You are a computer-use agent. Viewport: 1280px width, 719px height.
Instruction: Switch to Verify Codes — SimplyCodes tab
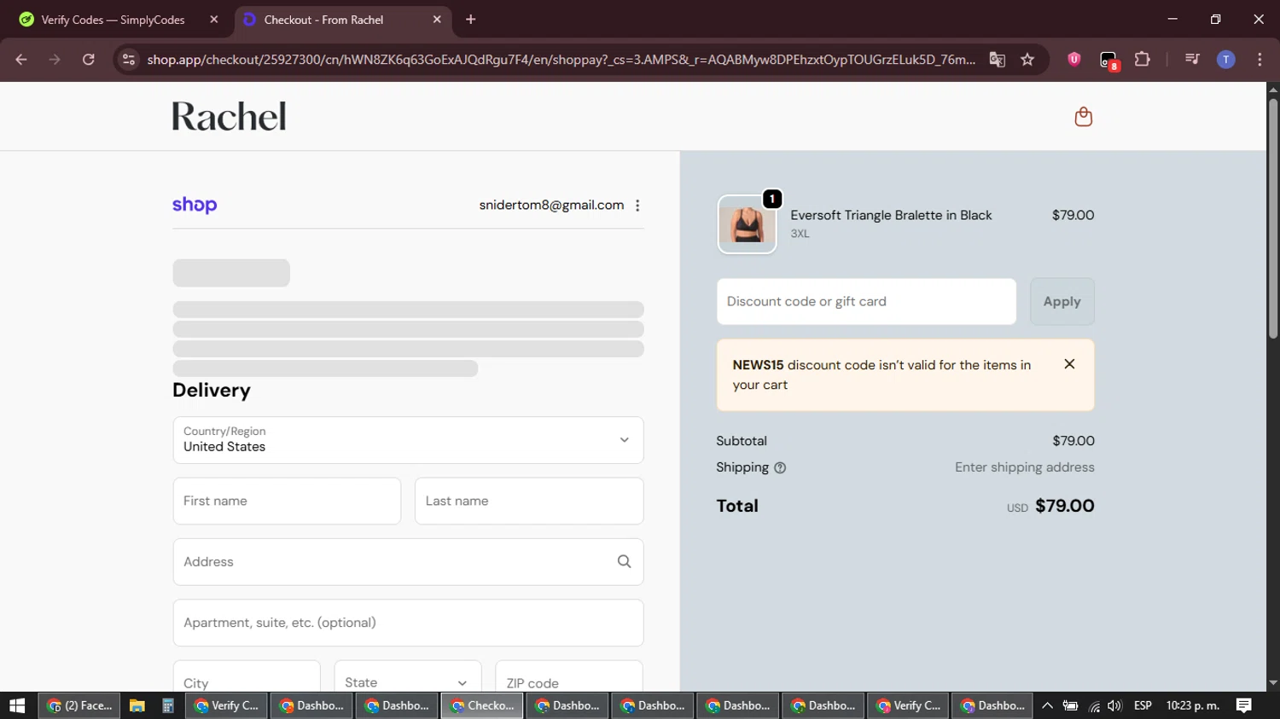pyautogui.click(x=113, y=20)
